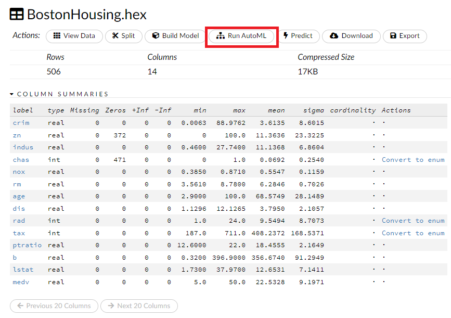The height and width of the screenshot is (318, 451).
Task: Open the medv column details
Action: (x=21, y=282)
